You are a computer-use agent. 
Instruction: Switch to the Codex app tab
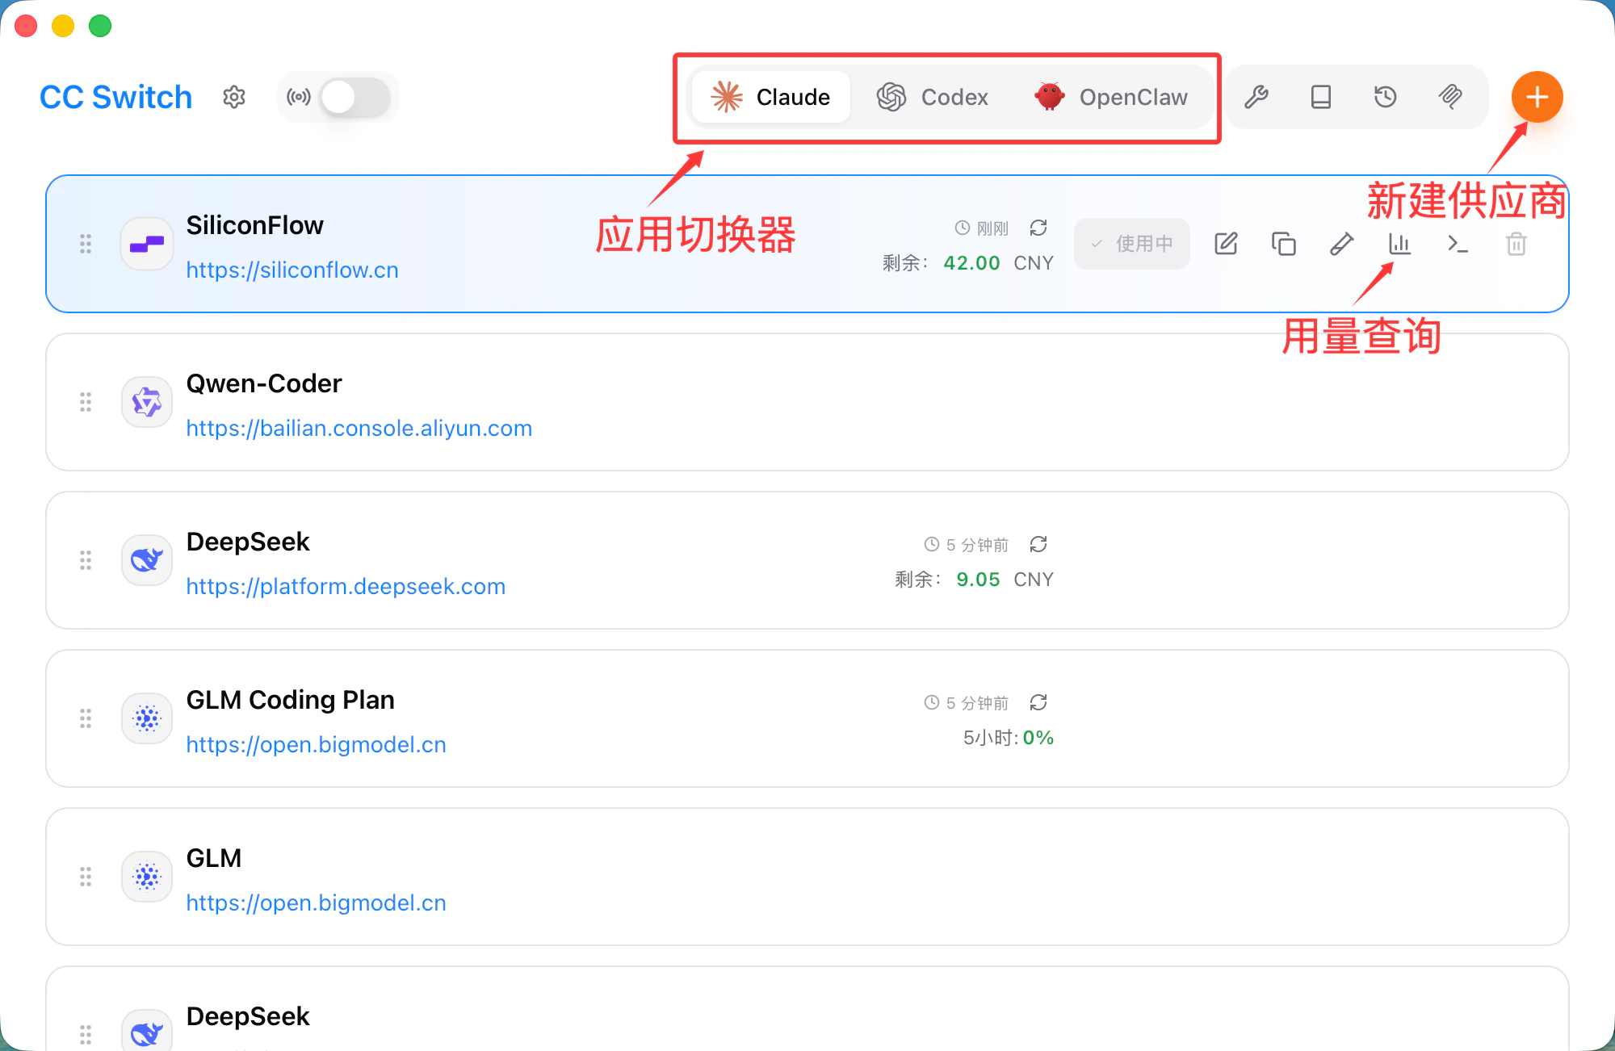pyautogui.click(x=933, y=98)
